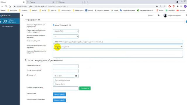Check the Аттестат с отличием checkbox

[x=54, y=80]
